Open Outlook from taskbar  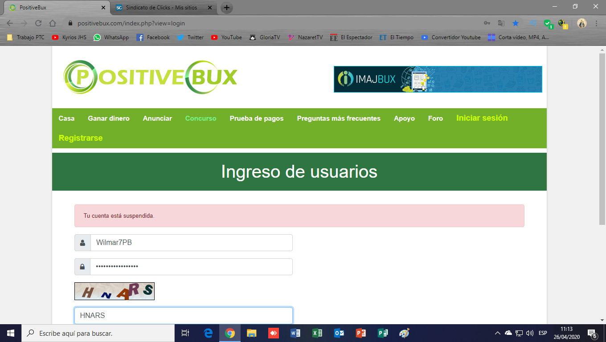pyautogui.click(x=339, y=333)
